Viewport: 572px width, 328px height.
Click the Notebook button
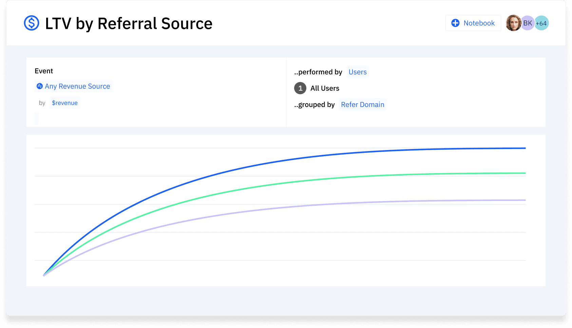[473, 23]
